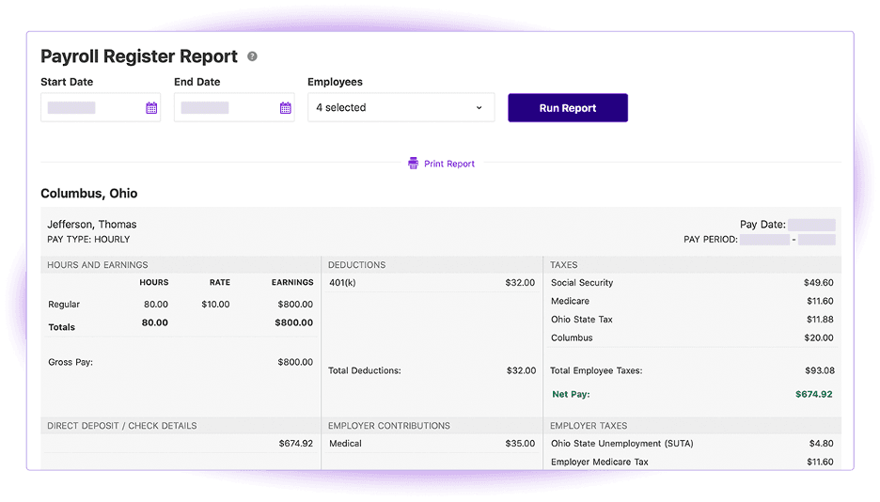The image size is (880, 502).
Task: Click the chevron arrow in the Employees selector
Action: point(479,108)
